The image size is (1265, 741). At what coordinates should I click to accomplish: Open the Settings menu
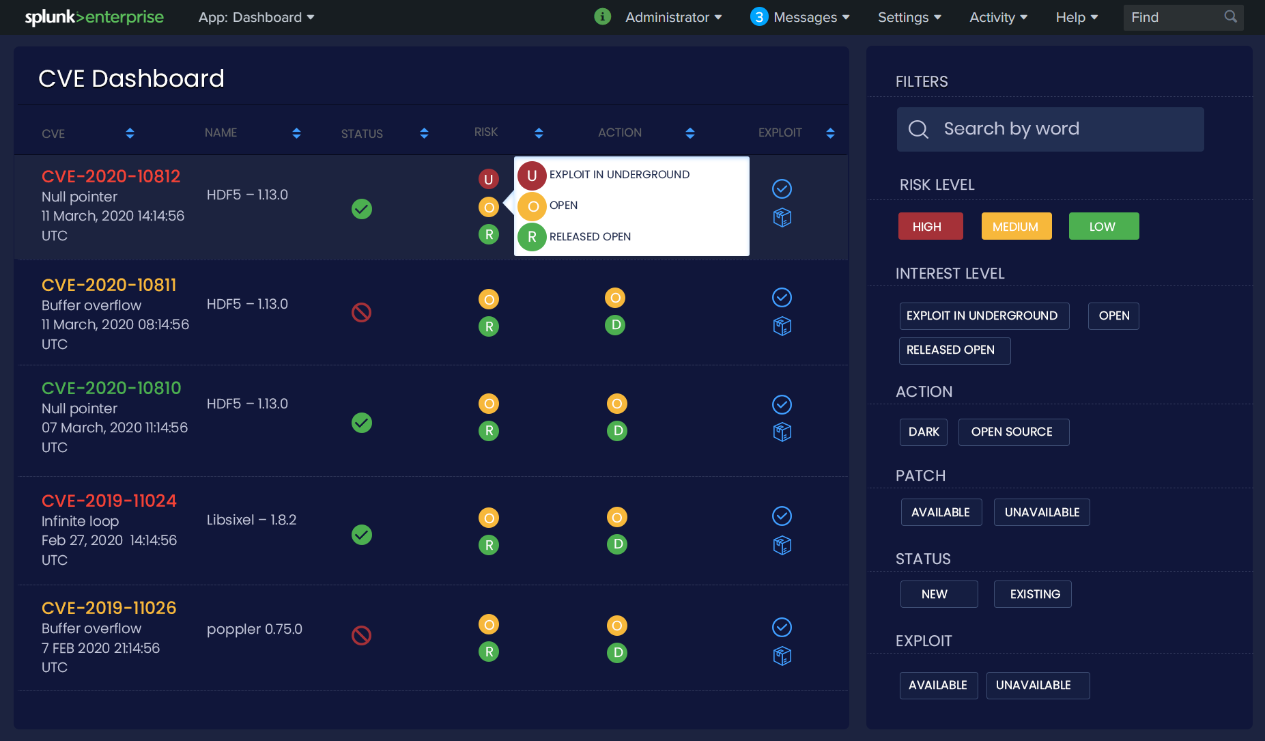pos(909,17)
